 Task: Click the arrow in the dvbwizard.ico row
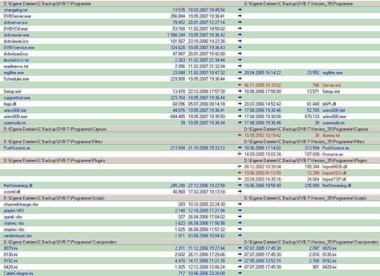coord(240,54)
